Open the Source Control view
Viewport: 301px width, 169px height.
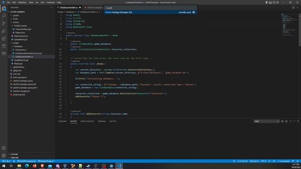click(4, 23)
